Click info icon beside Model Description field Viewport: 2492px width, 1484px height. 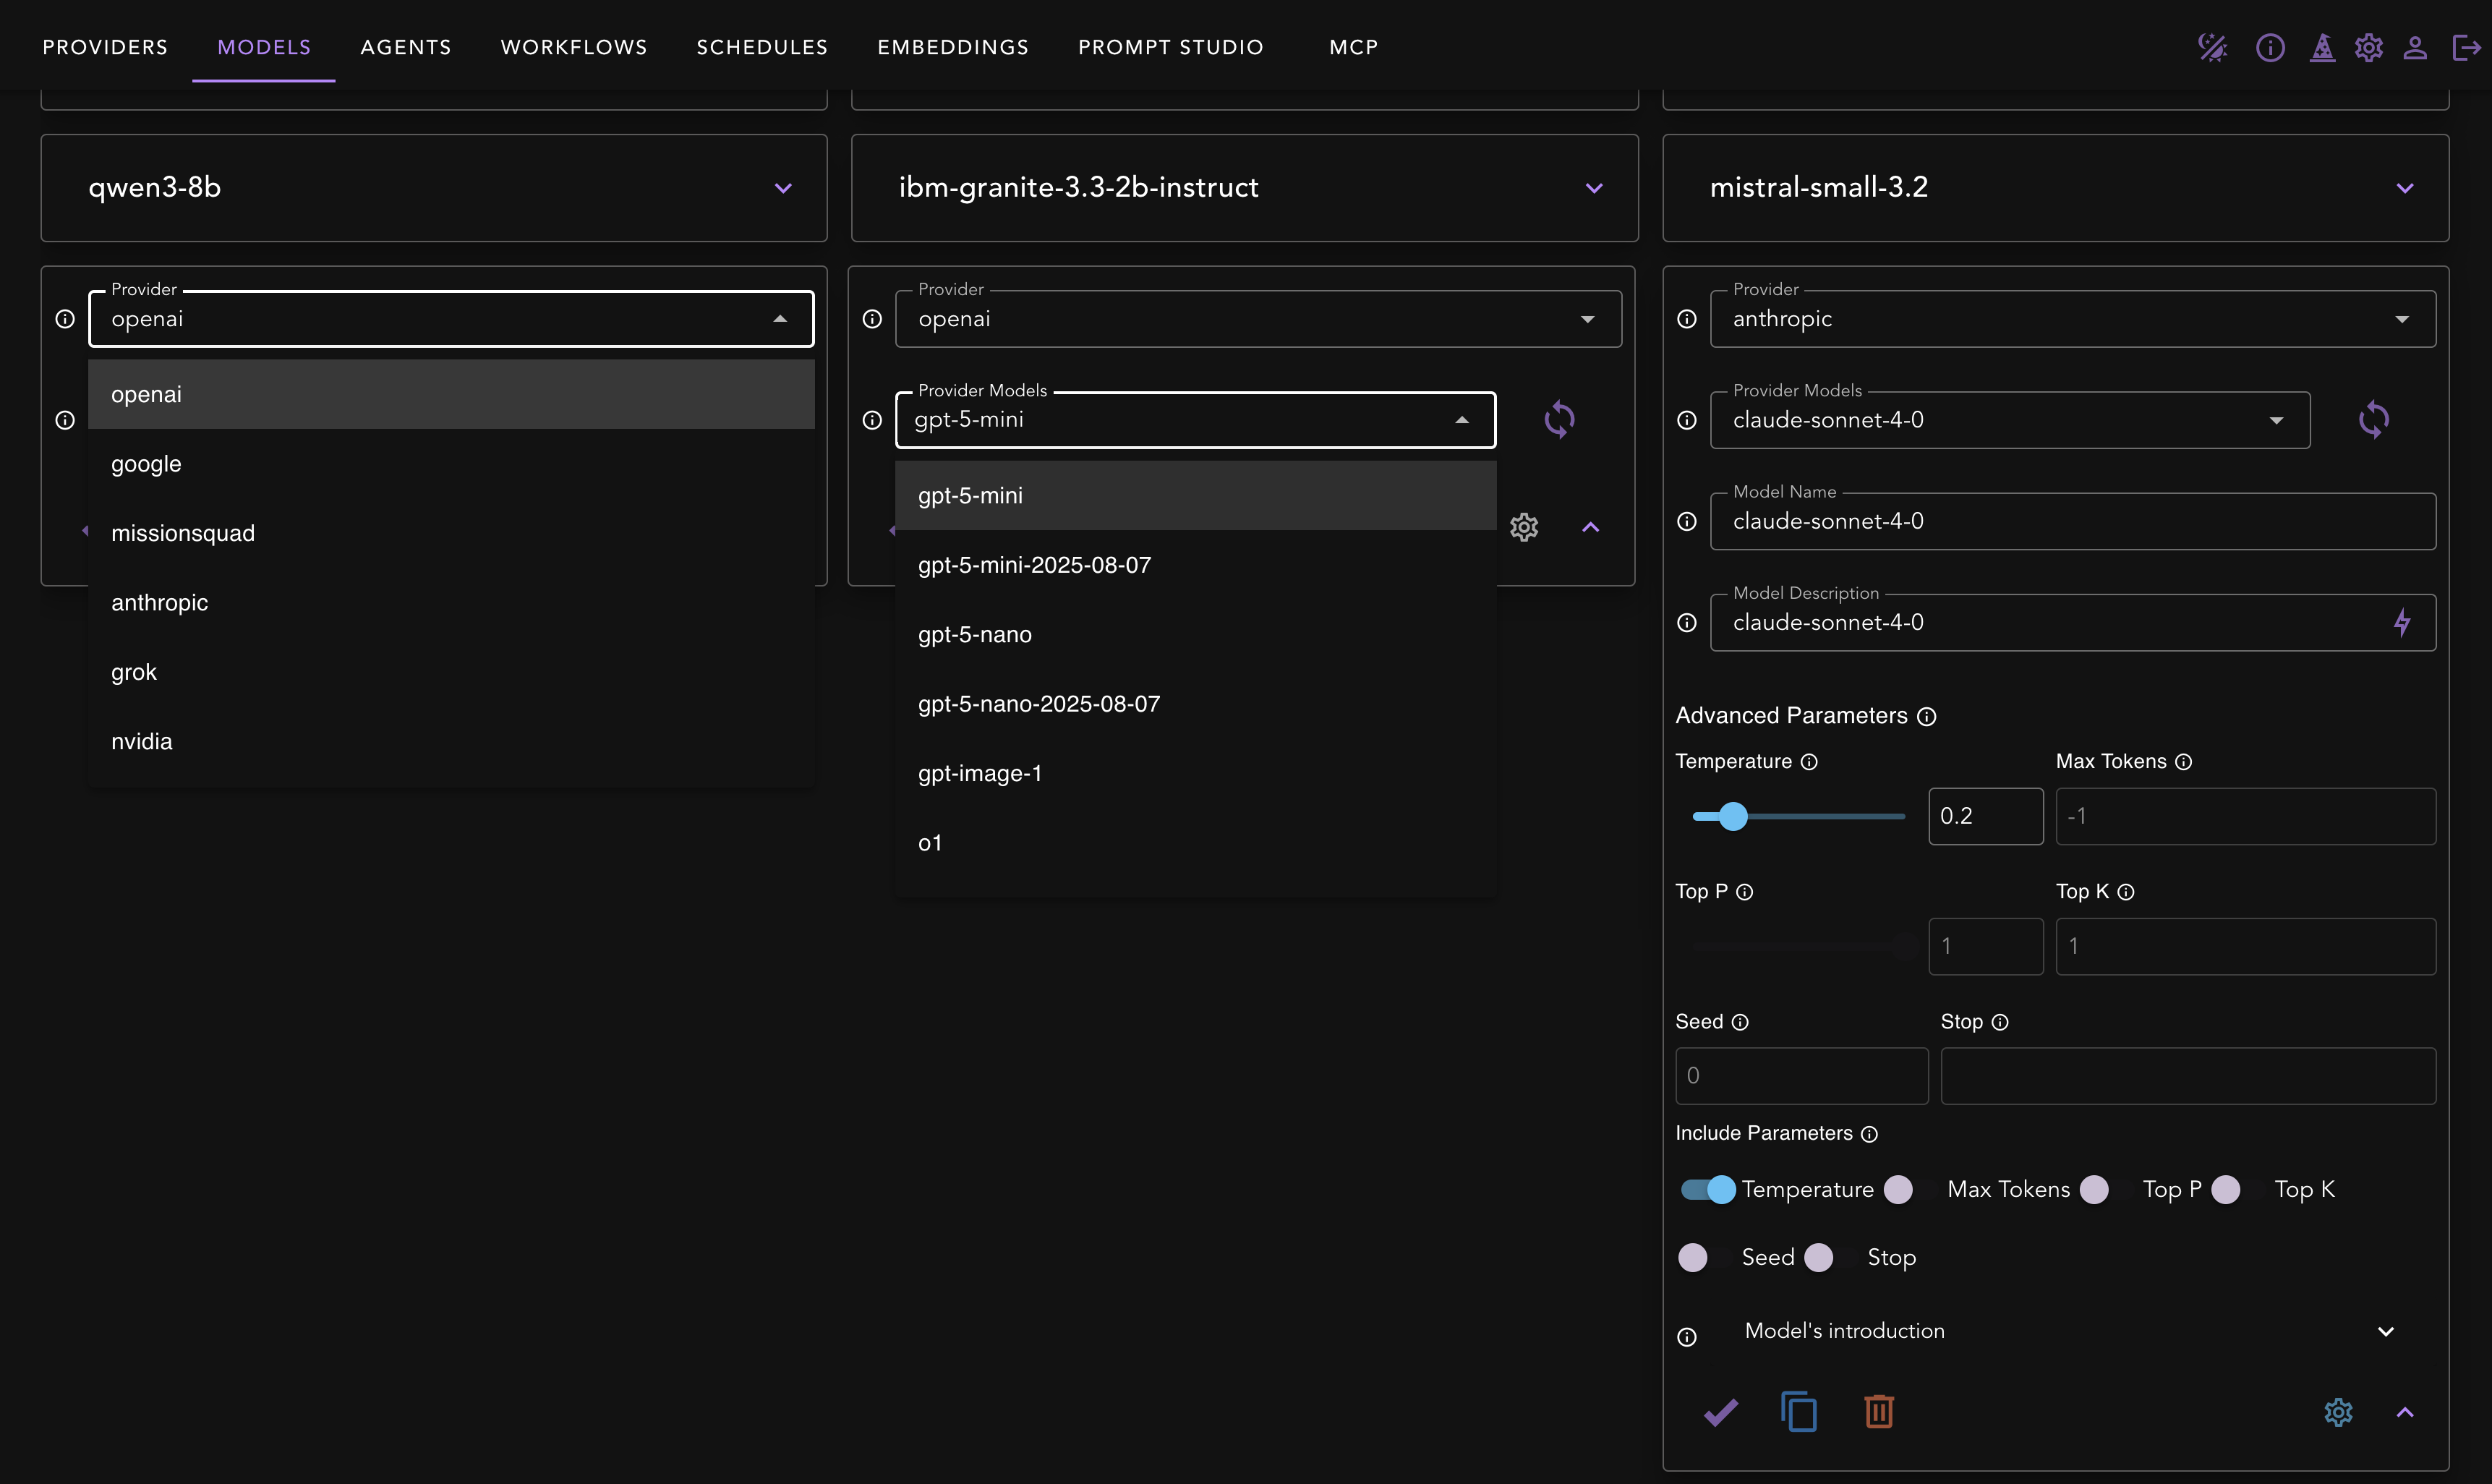click(1687, 622)
